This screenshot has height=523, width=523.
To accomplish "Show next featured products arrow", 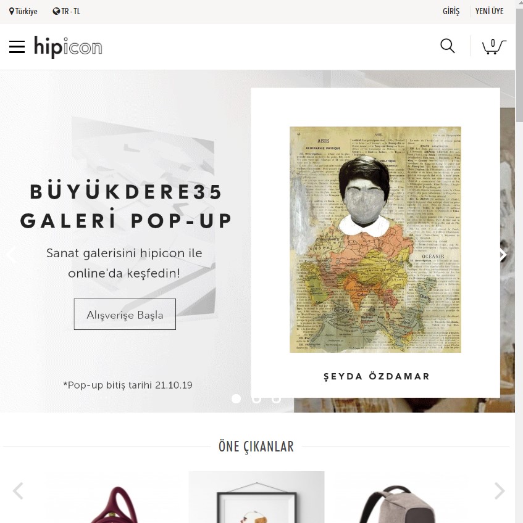I will tap(500, 491).
